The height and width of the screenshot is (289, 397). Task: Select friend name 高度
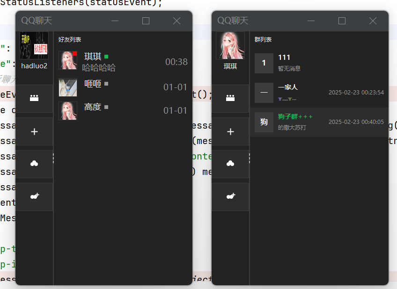coord(93,107)
